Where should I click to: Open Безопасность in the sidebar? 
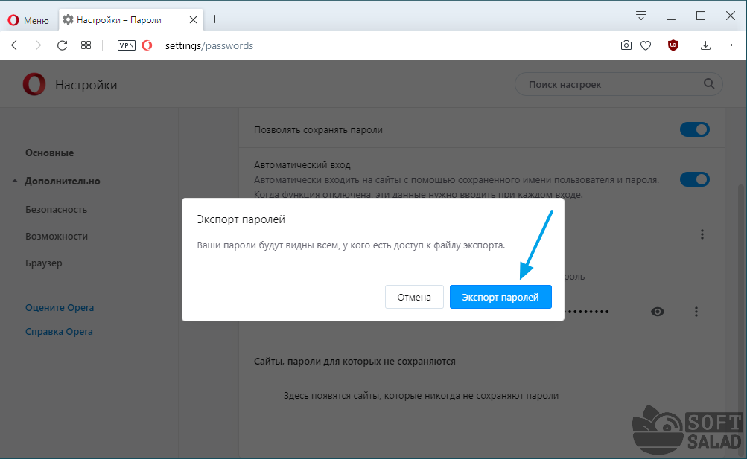pyautogui.click(x=56, y=209)
